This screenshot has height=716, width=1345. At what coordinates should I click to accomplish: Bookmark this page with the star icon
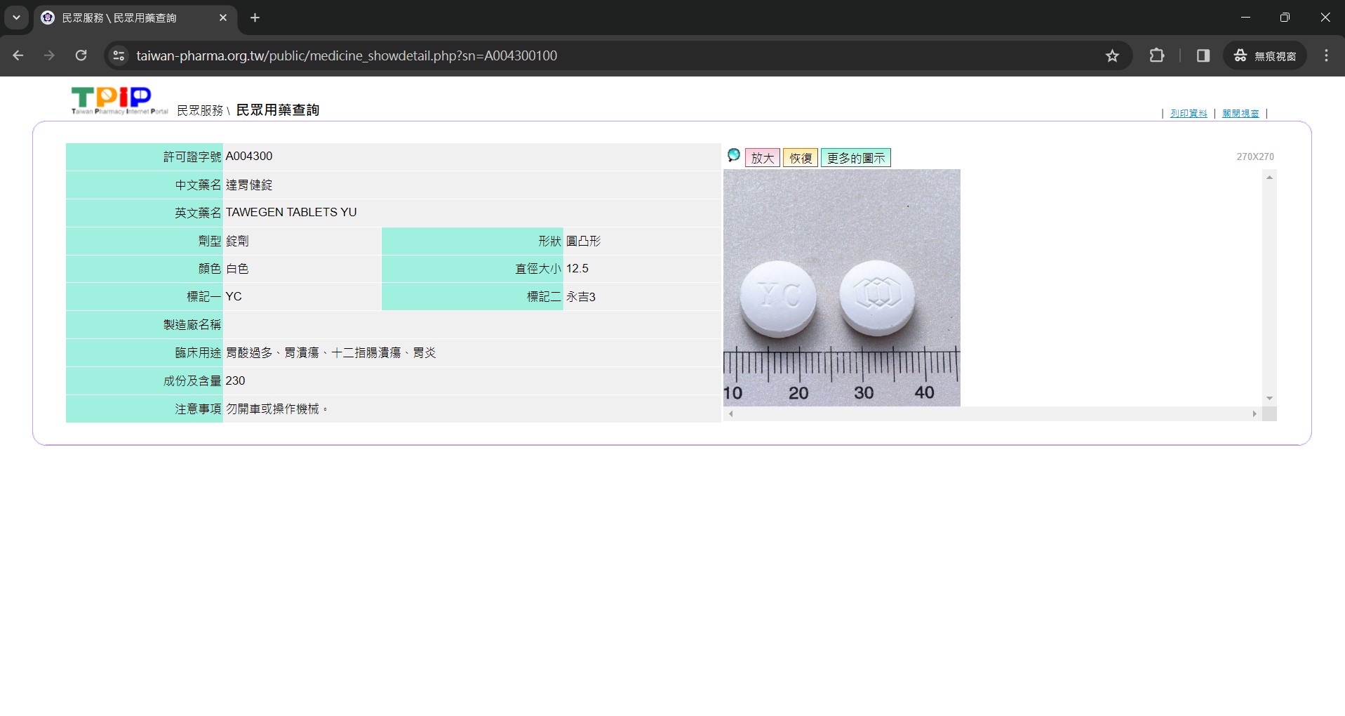[x=1112, y=55]
